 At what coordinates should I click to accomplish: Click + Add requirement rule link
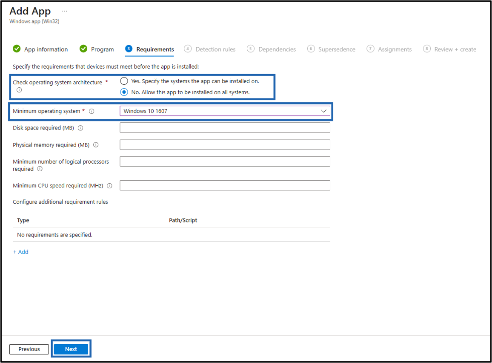pyautogui.click(x=21, y=252)
